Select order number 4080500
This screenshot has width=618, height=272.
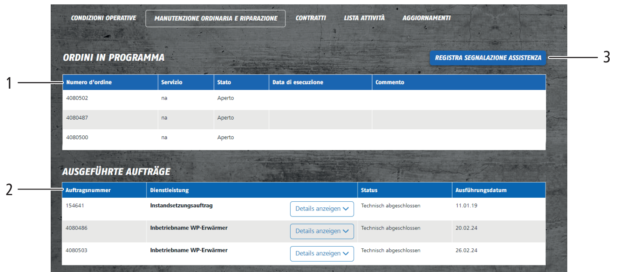77,138
